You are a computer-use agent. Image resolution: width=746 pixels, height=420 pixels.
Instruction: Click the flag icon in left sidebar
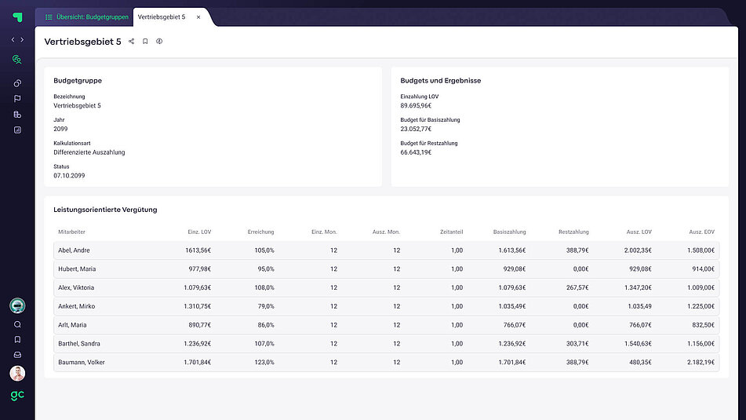click(x=17, y=99)
